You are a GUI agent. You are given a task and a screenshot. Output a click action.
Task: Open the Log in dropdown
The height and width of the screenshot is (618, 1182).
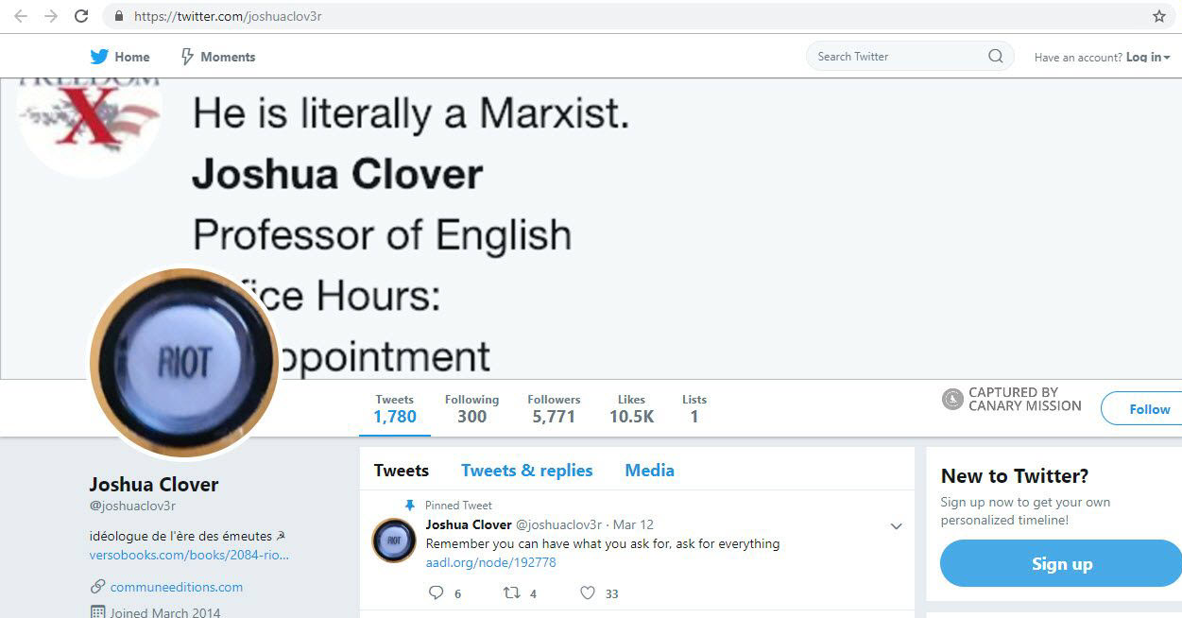(x=1147, y=58)
